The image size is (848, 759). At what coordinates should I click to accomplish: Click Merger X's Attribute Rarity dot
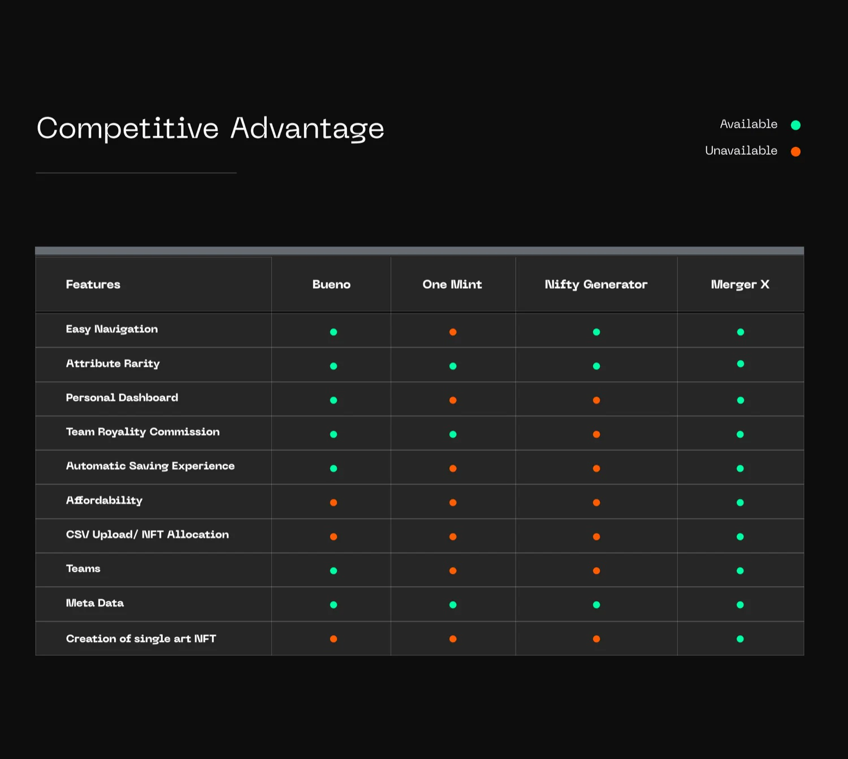pos(741,364)
